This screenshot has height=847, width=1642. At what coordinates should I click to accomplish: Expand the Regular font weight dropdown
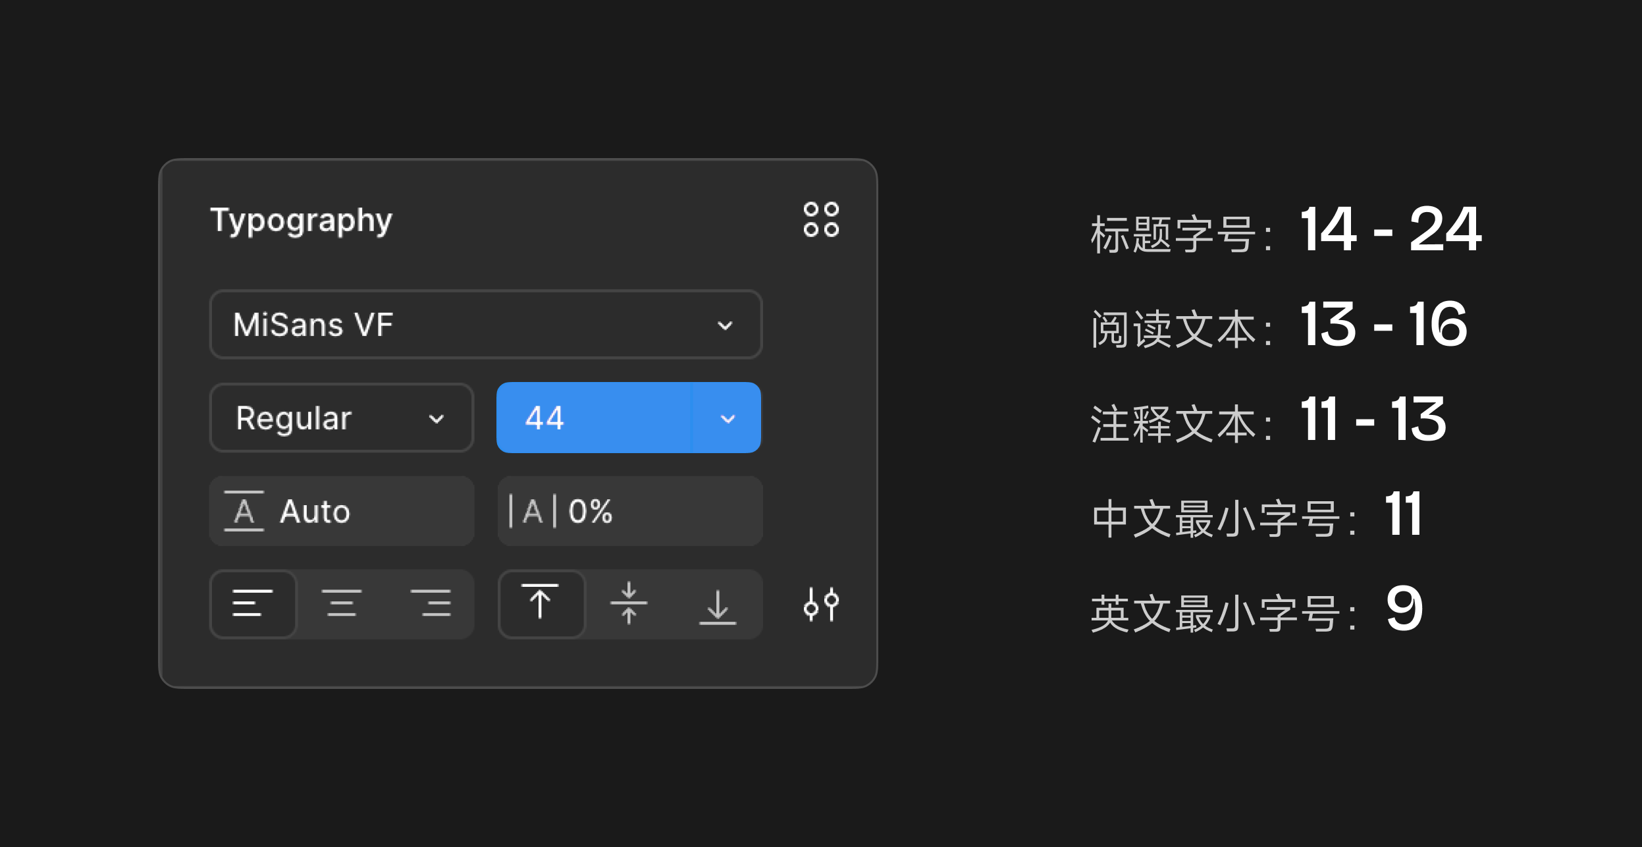(x=341, y=418)
